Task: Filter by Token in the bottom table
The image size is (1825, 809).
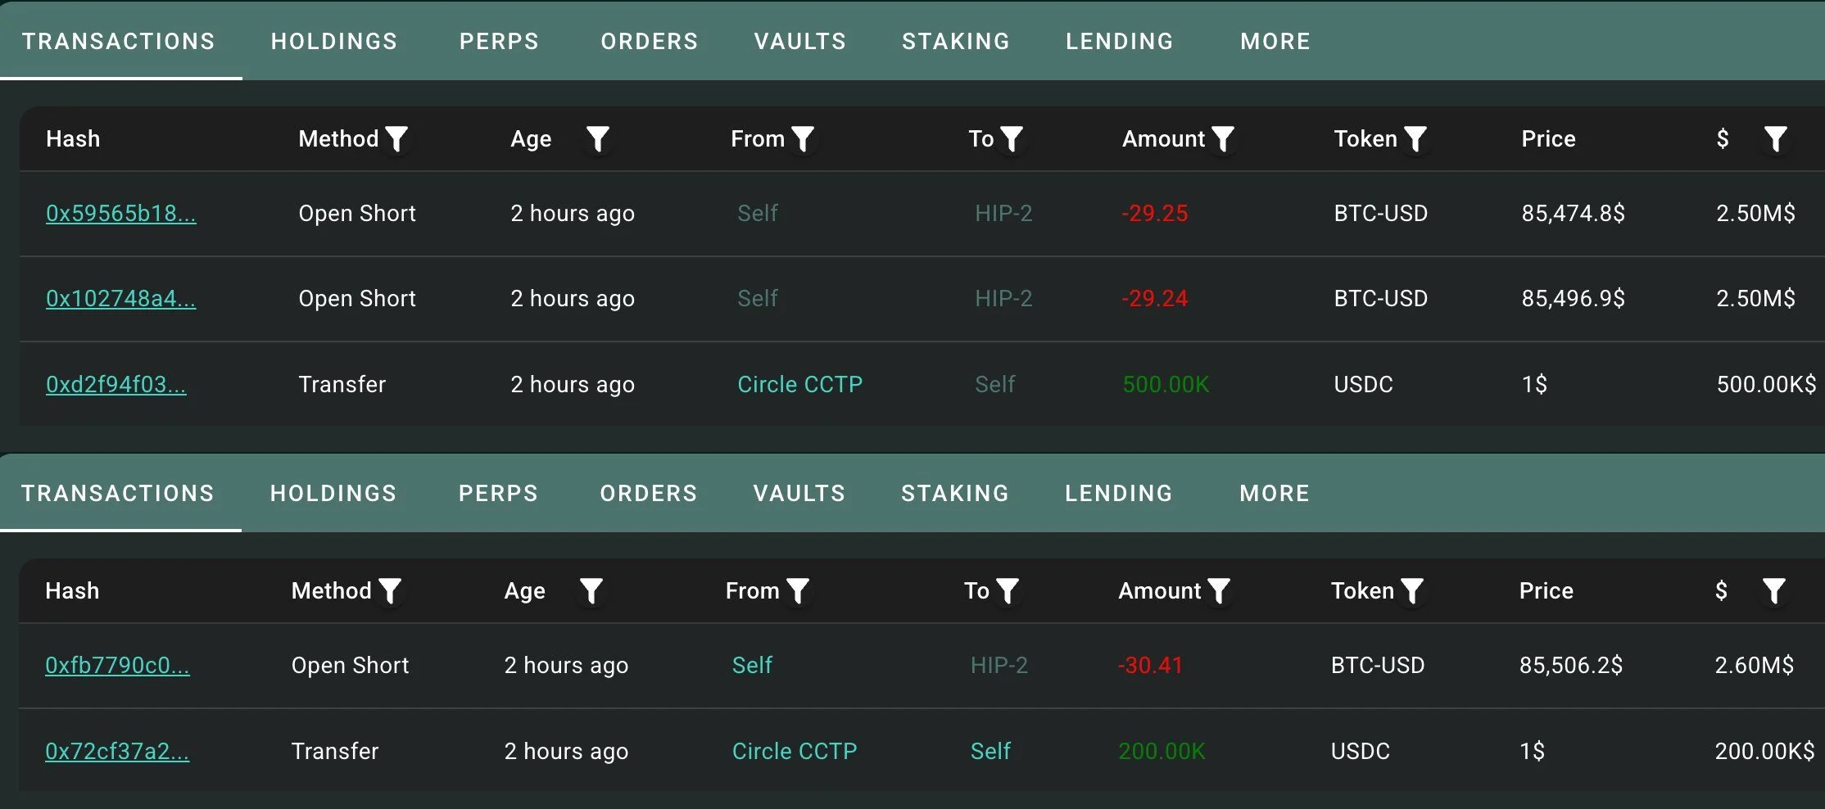Action: click(x=1411, y=591)
